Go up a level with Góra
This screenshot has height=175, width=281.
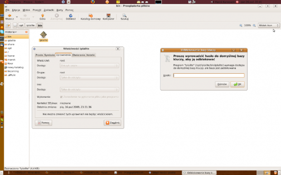point(43,17)
